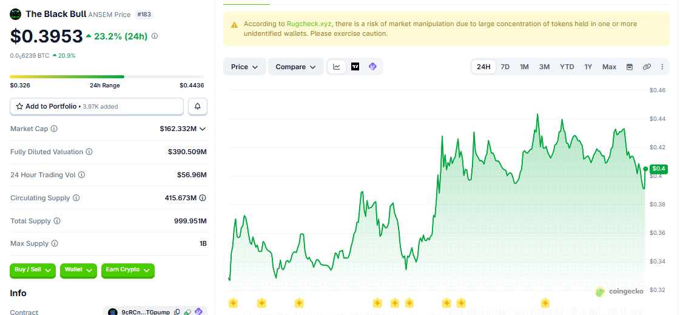
Task: Click the ANSEM Price label
Action: click(x=109, y=15)
